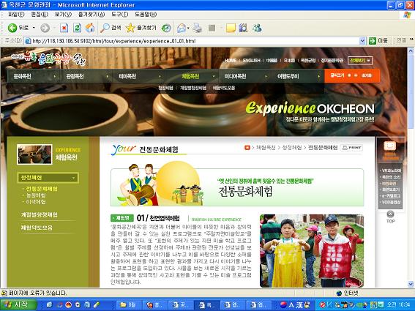The image size is (415, 311).
Task: Open the 파일(F) menu
Action: tap(16, 15)
